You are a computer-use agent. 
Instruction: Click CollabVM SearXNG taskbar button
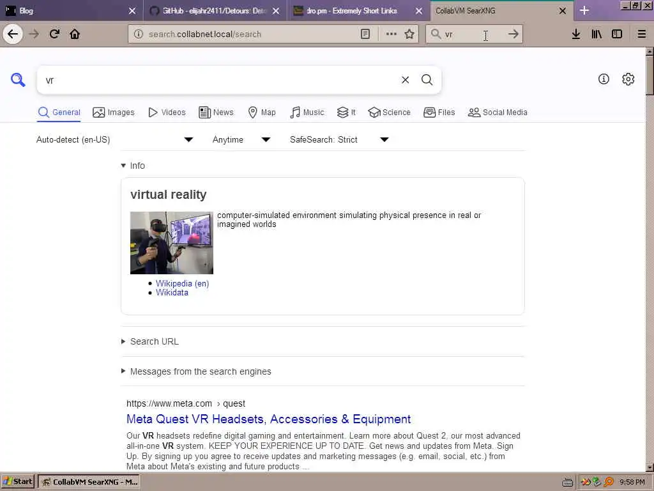pyautogui.click(x=89, y=482)
